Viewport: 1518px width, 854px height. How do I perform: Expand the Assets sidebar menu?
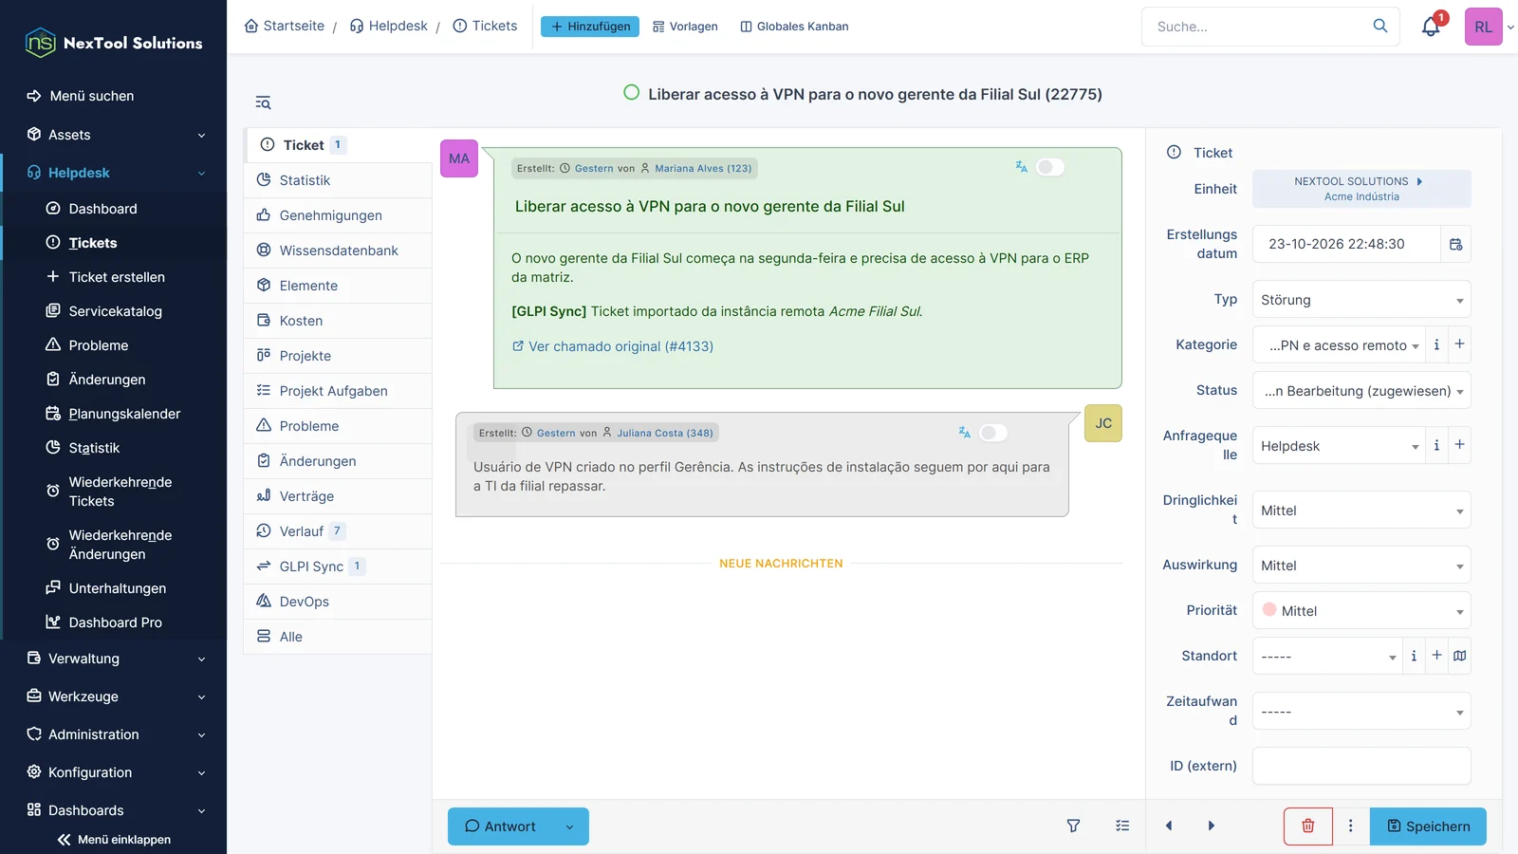[x=114, y=135]
